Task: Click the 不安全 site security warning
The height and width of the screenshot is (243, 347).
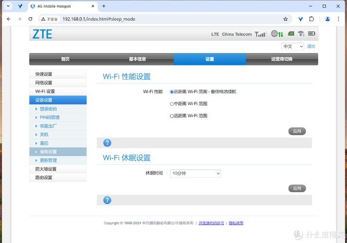Action: tap(50, 19)
